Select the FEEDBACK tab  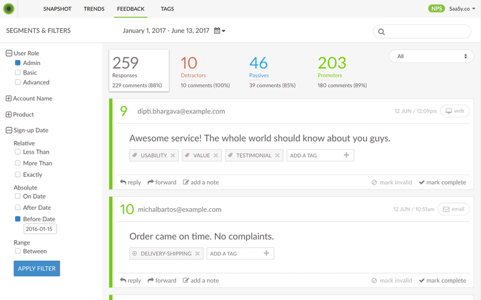(130, 9)
